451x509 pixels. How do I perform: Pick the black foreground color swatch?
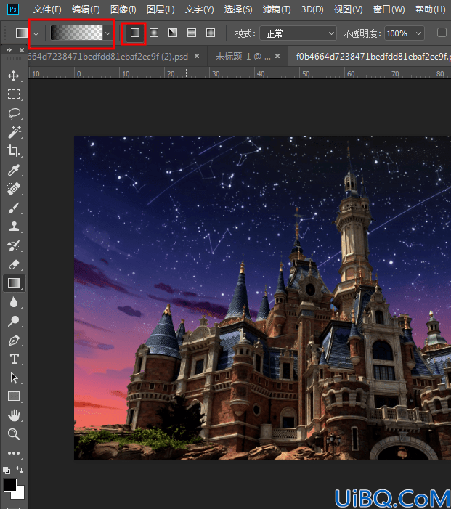pyautogui.click(x=9, y=485)
